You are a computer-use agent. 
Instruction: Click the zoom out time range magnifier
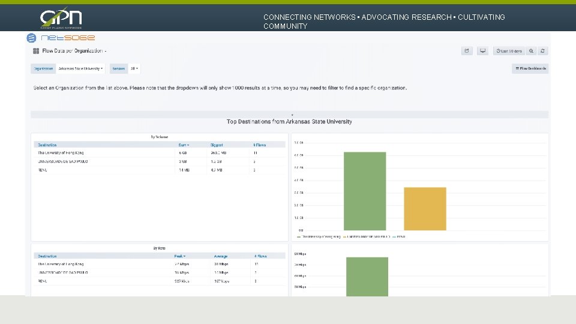pyautogui.click(x=531, y=51)
